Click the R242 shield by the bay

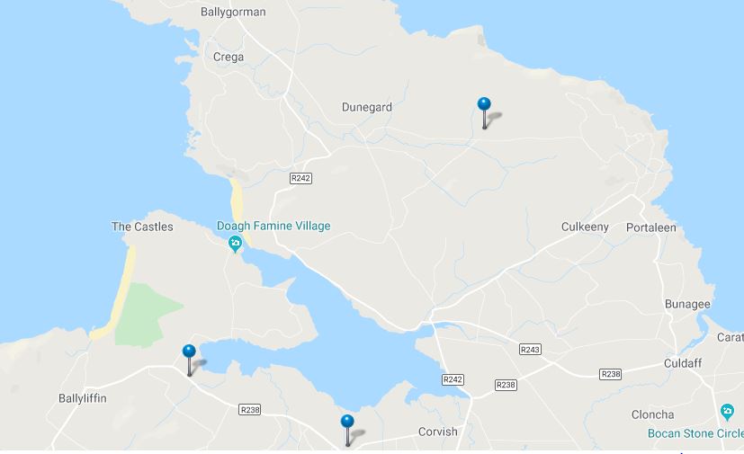[453, 379]
